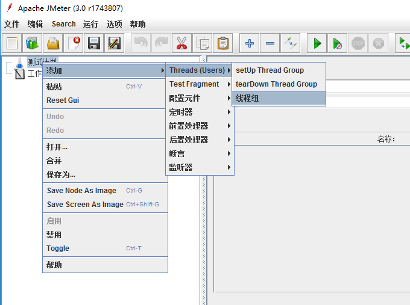Click Undo in context menu
The height and width of the screenshot is (305, 410).
104,116
